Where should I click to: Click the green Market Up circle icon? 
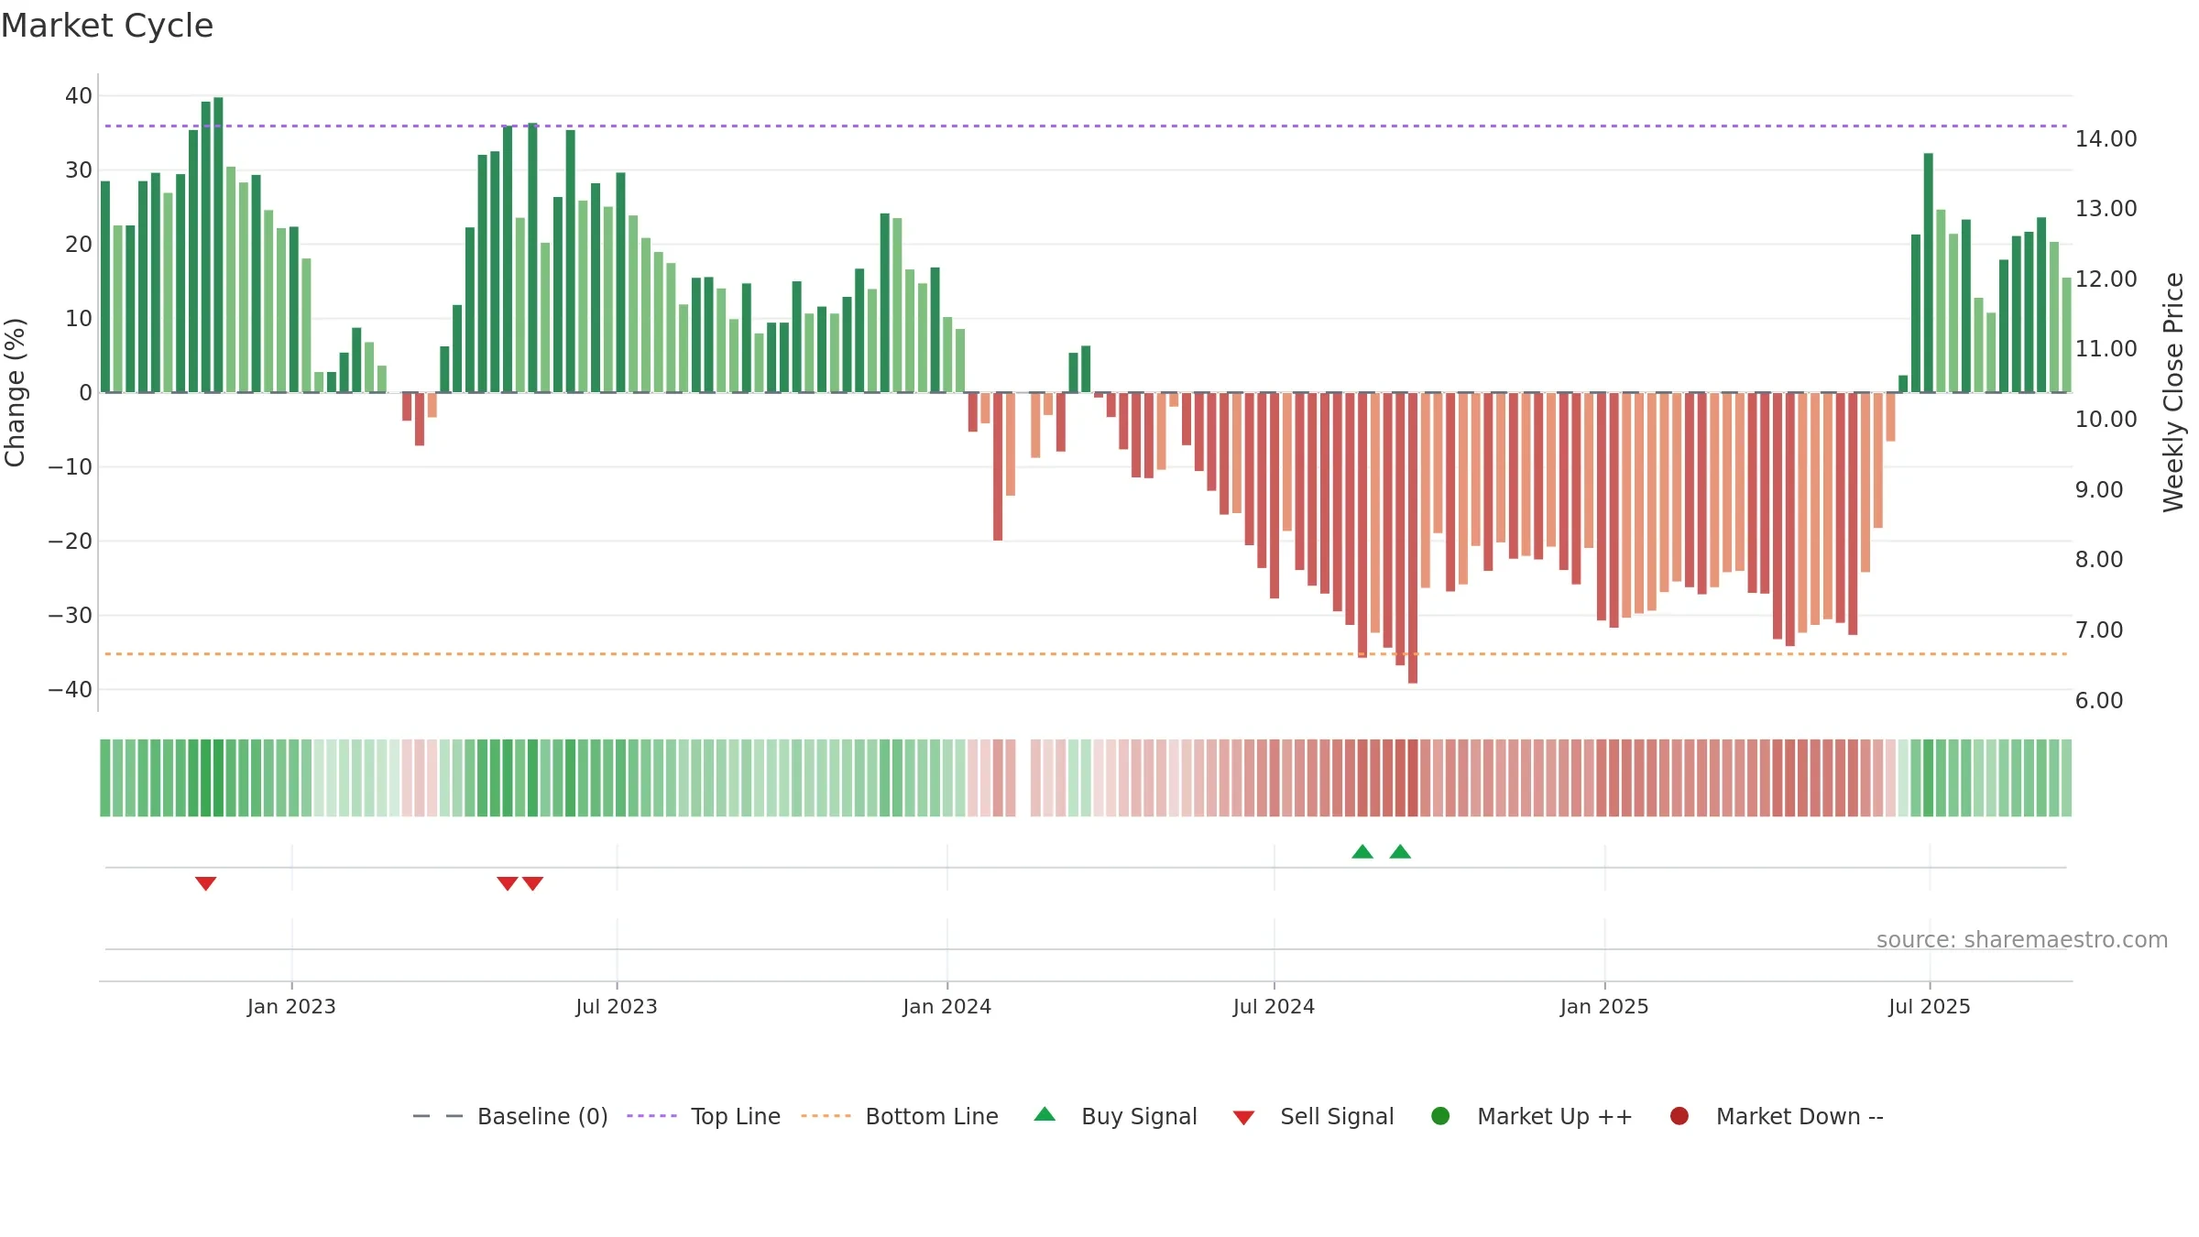1440,1116
